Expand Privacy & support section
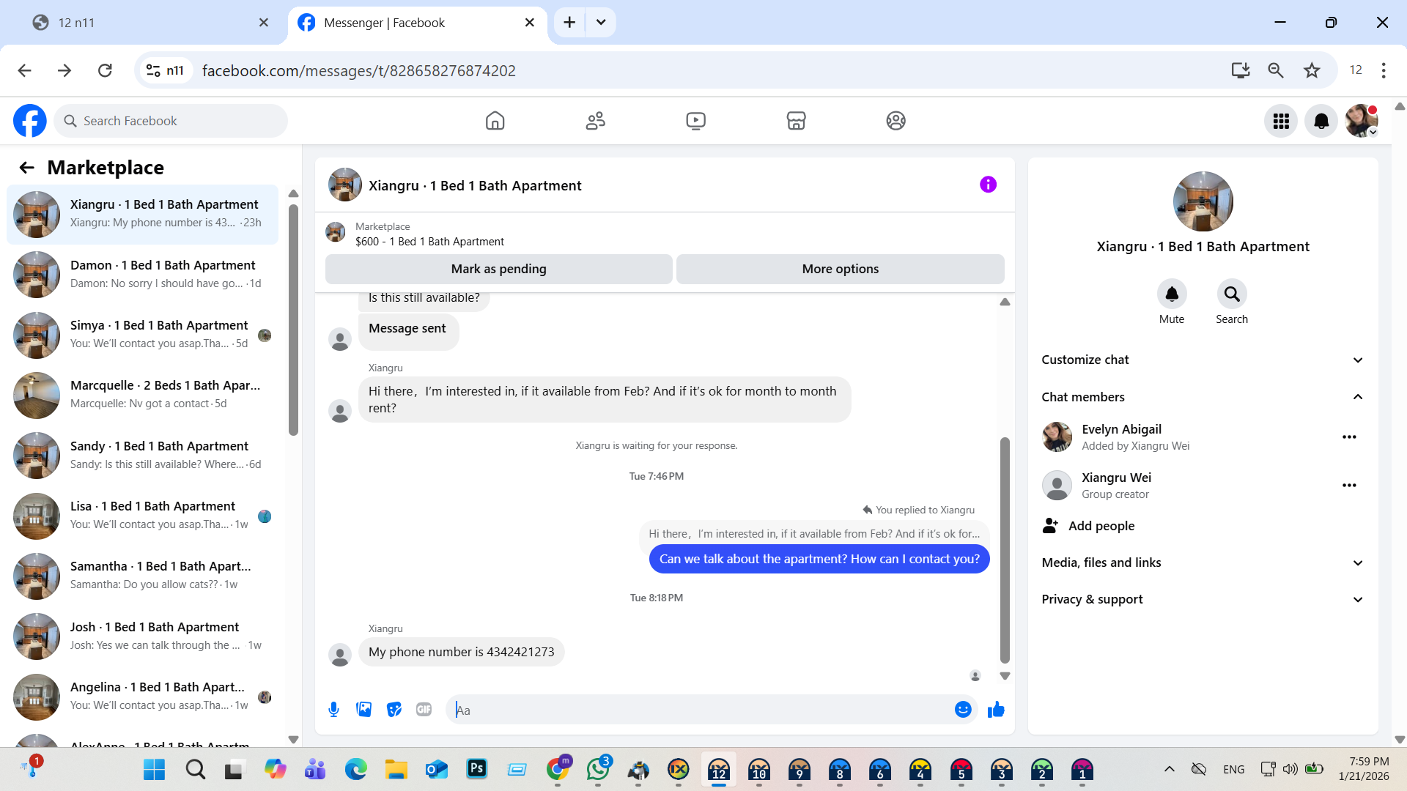The image size is (1407, 791). 1357,599
